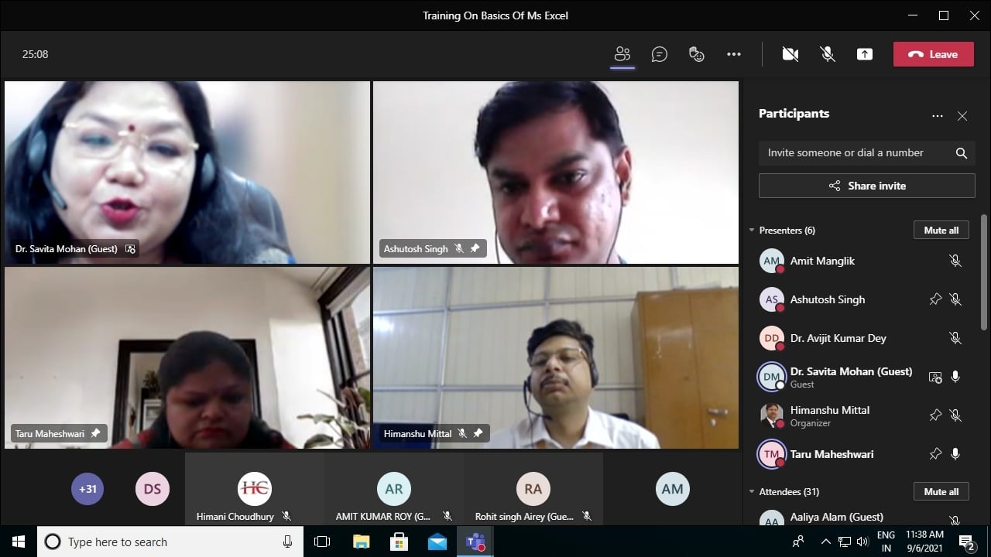Collapse the Presenters (6) section

click(752, 231)
